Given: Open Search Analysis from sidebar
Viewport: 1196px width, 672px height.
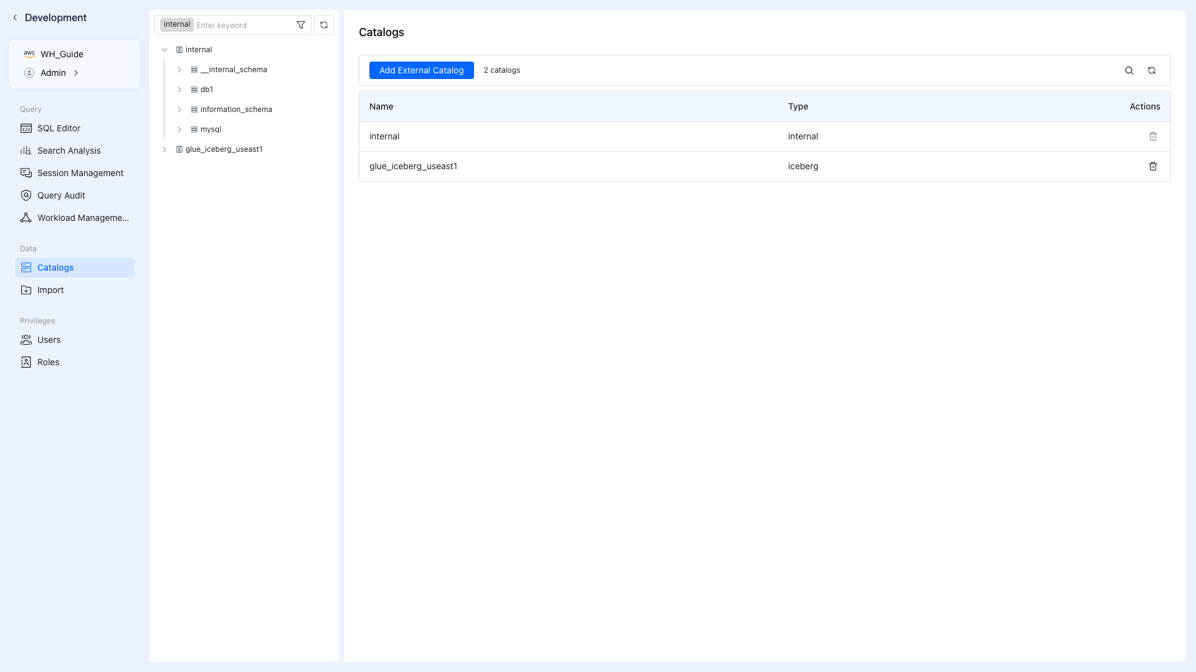Looking at the screenshot, I should coord(69,151).
